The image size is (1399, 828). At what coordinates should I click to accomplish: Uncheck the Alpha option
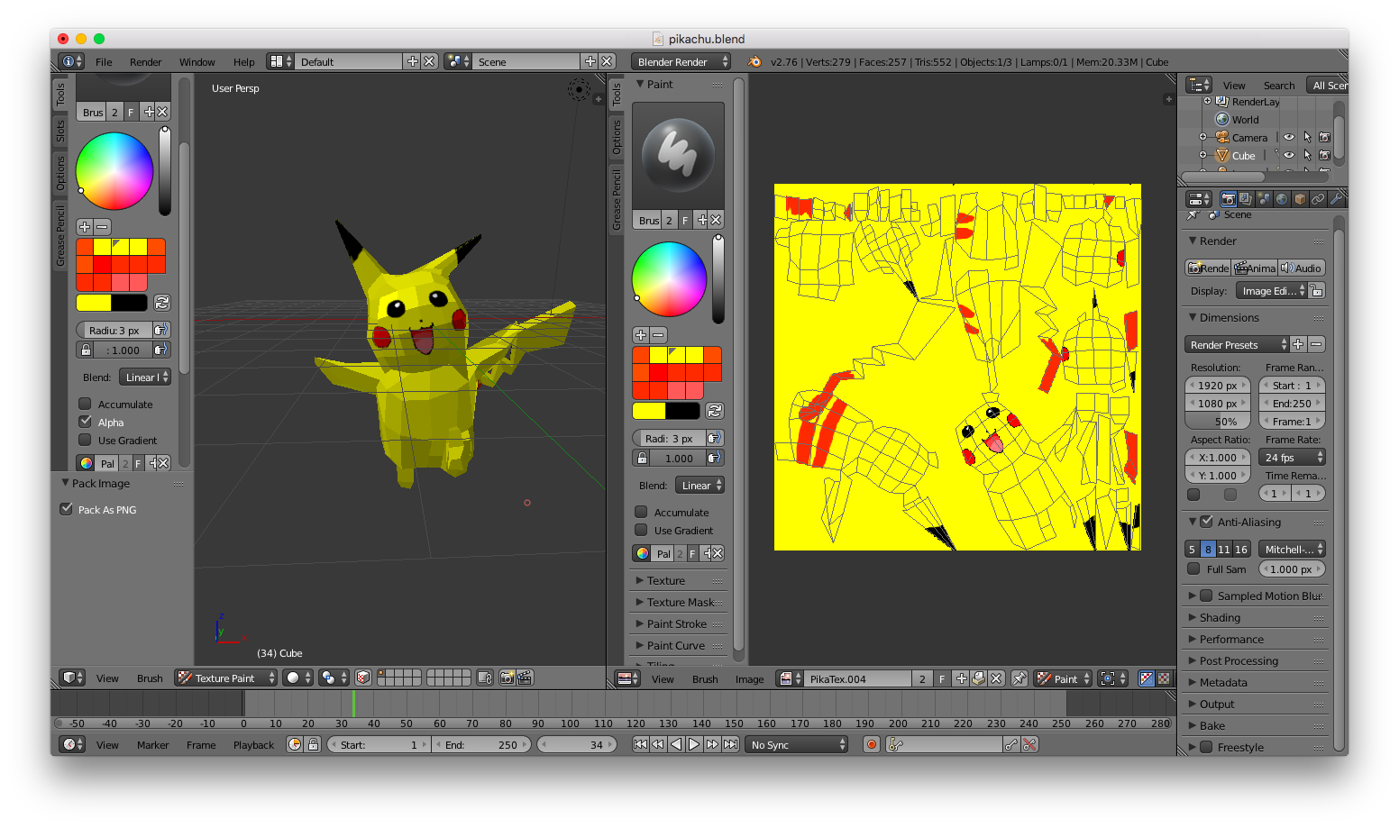click(85, 422)
